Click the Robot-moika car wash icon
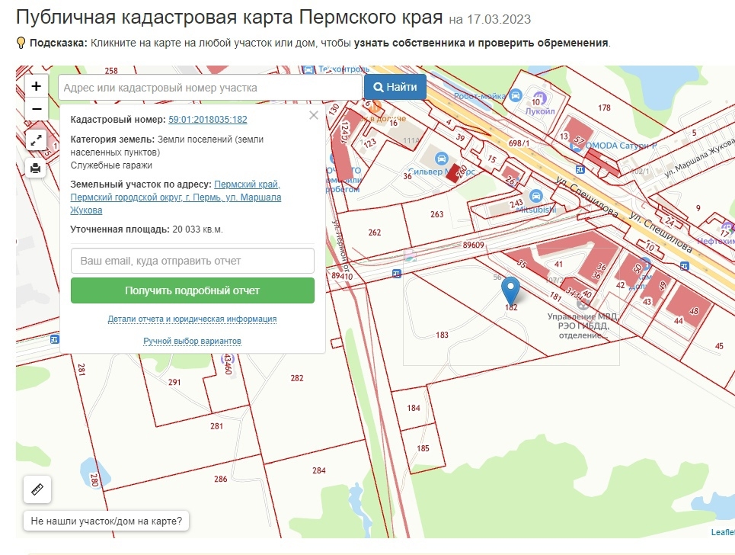Viewport: 735px width, 555px height. pyautogui.click(x=515, y=96)
